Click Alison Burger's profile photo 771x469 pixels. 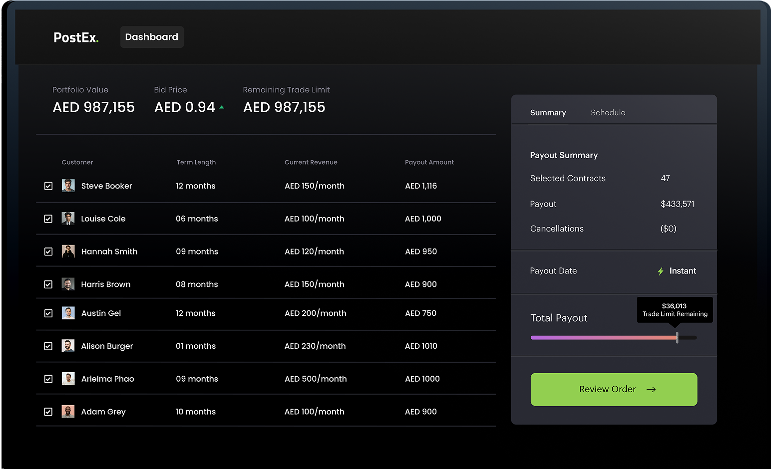point(68,346)
